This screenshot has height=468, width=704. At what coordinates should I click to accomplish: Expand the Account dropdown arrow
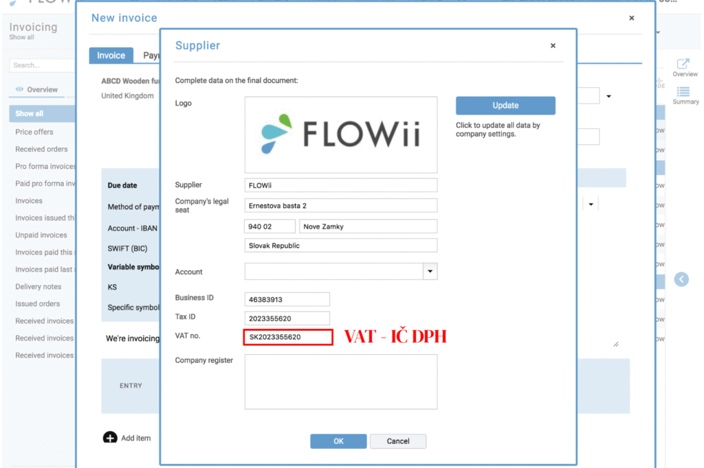430,272
